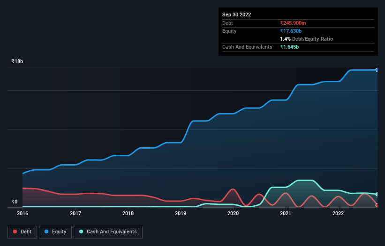Click the teal Cash endpoint marker
The image size is (385, 246).
(377, 195)
